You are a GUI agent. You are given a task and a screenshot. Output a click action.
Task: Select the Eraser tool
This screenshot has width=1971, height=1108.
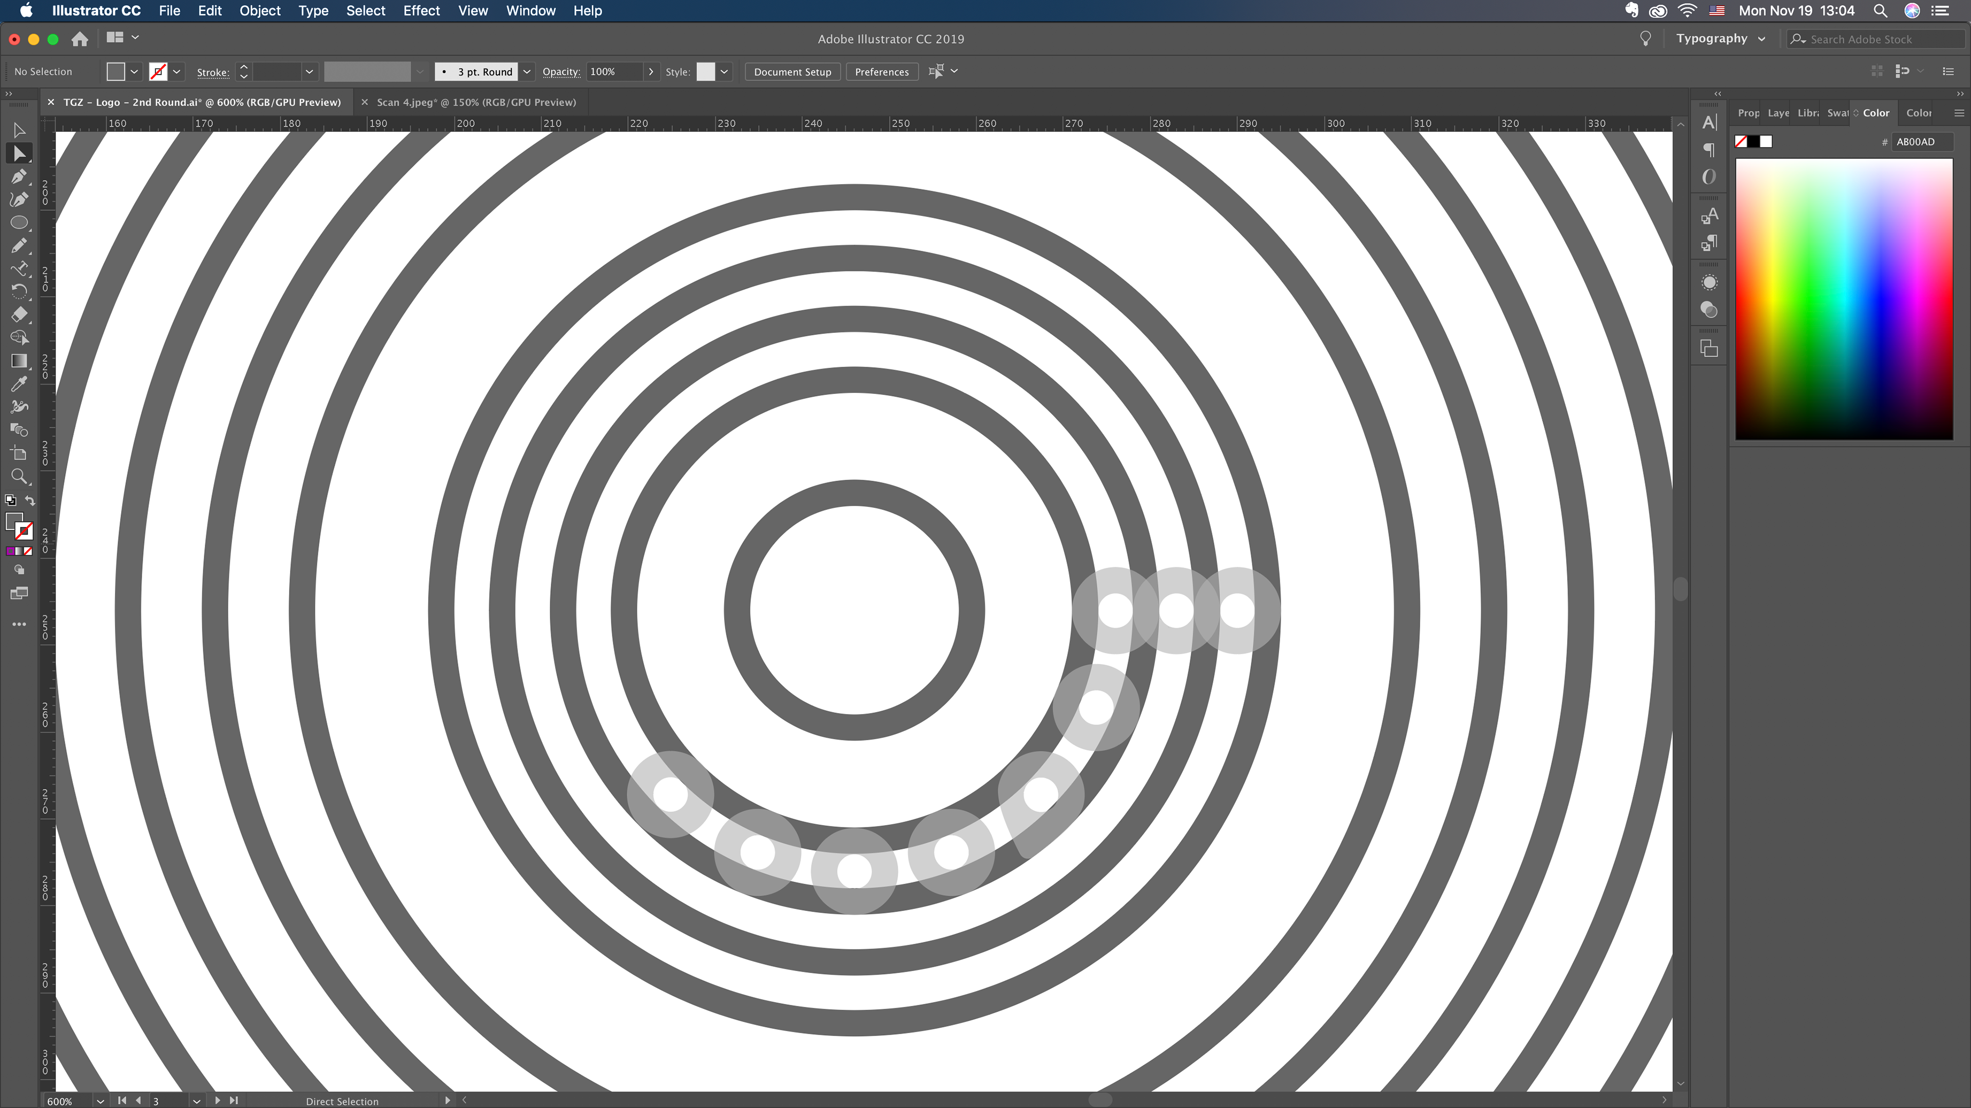(19, 314)
